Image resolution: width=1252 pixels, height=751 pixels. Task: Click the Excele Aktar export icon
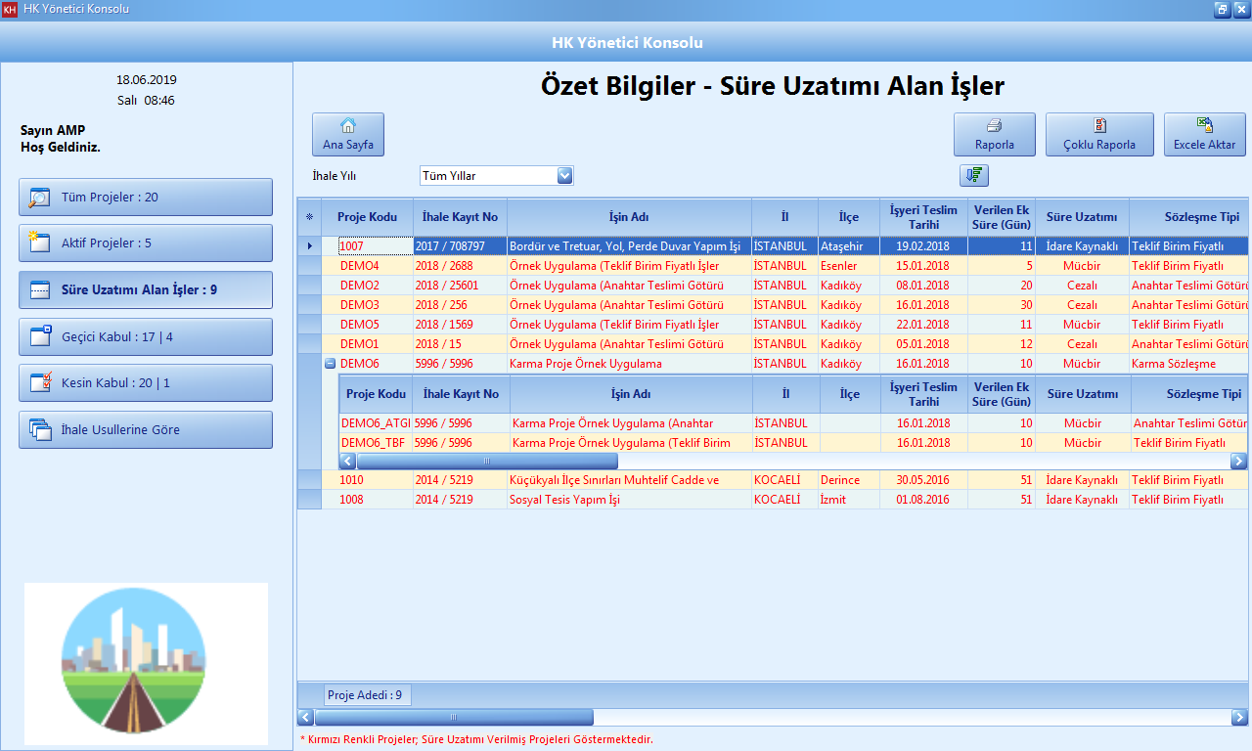pyautogui.click(x=1204, y=125)
